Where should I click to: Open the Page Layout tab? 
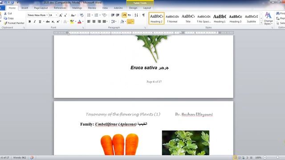41,8
